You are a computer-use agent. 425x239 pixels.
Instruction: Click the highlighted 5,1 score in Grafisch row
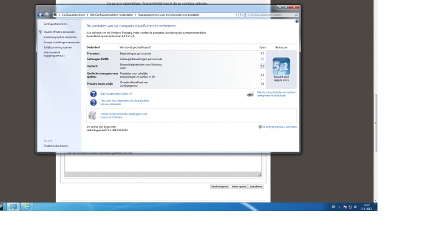(x=262, y=66)
